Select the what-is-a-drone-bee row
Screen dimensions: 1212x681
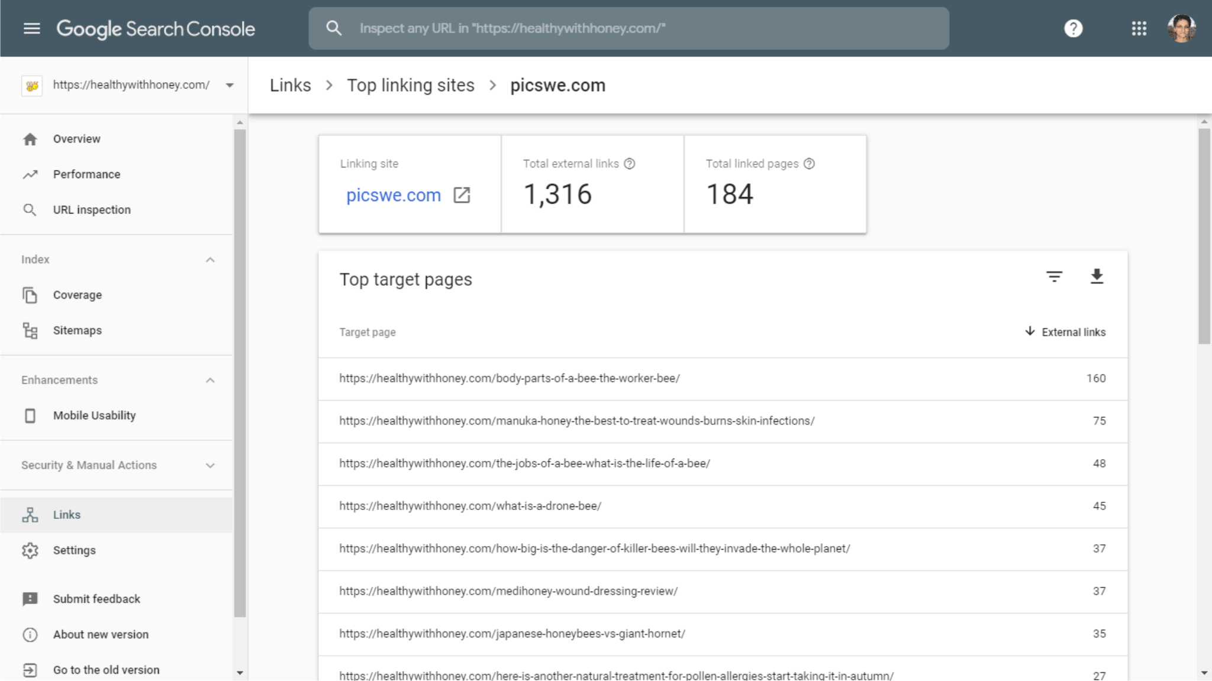[x=723, y=506]
